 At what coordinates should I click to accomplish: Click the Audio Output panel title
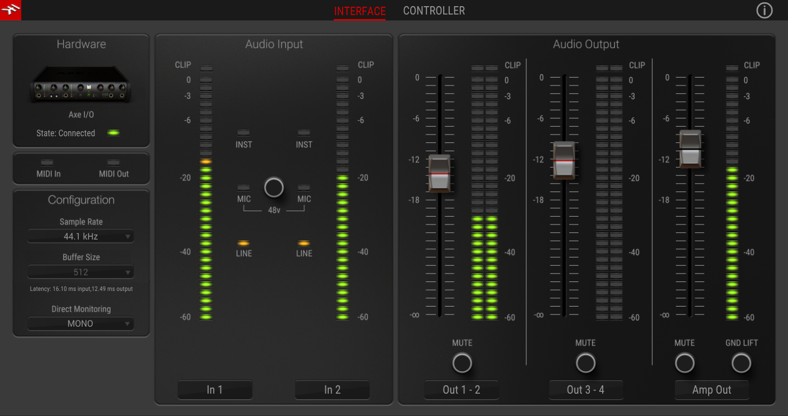pyautogui.click(x=586, y=44)
